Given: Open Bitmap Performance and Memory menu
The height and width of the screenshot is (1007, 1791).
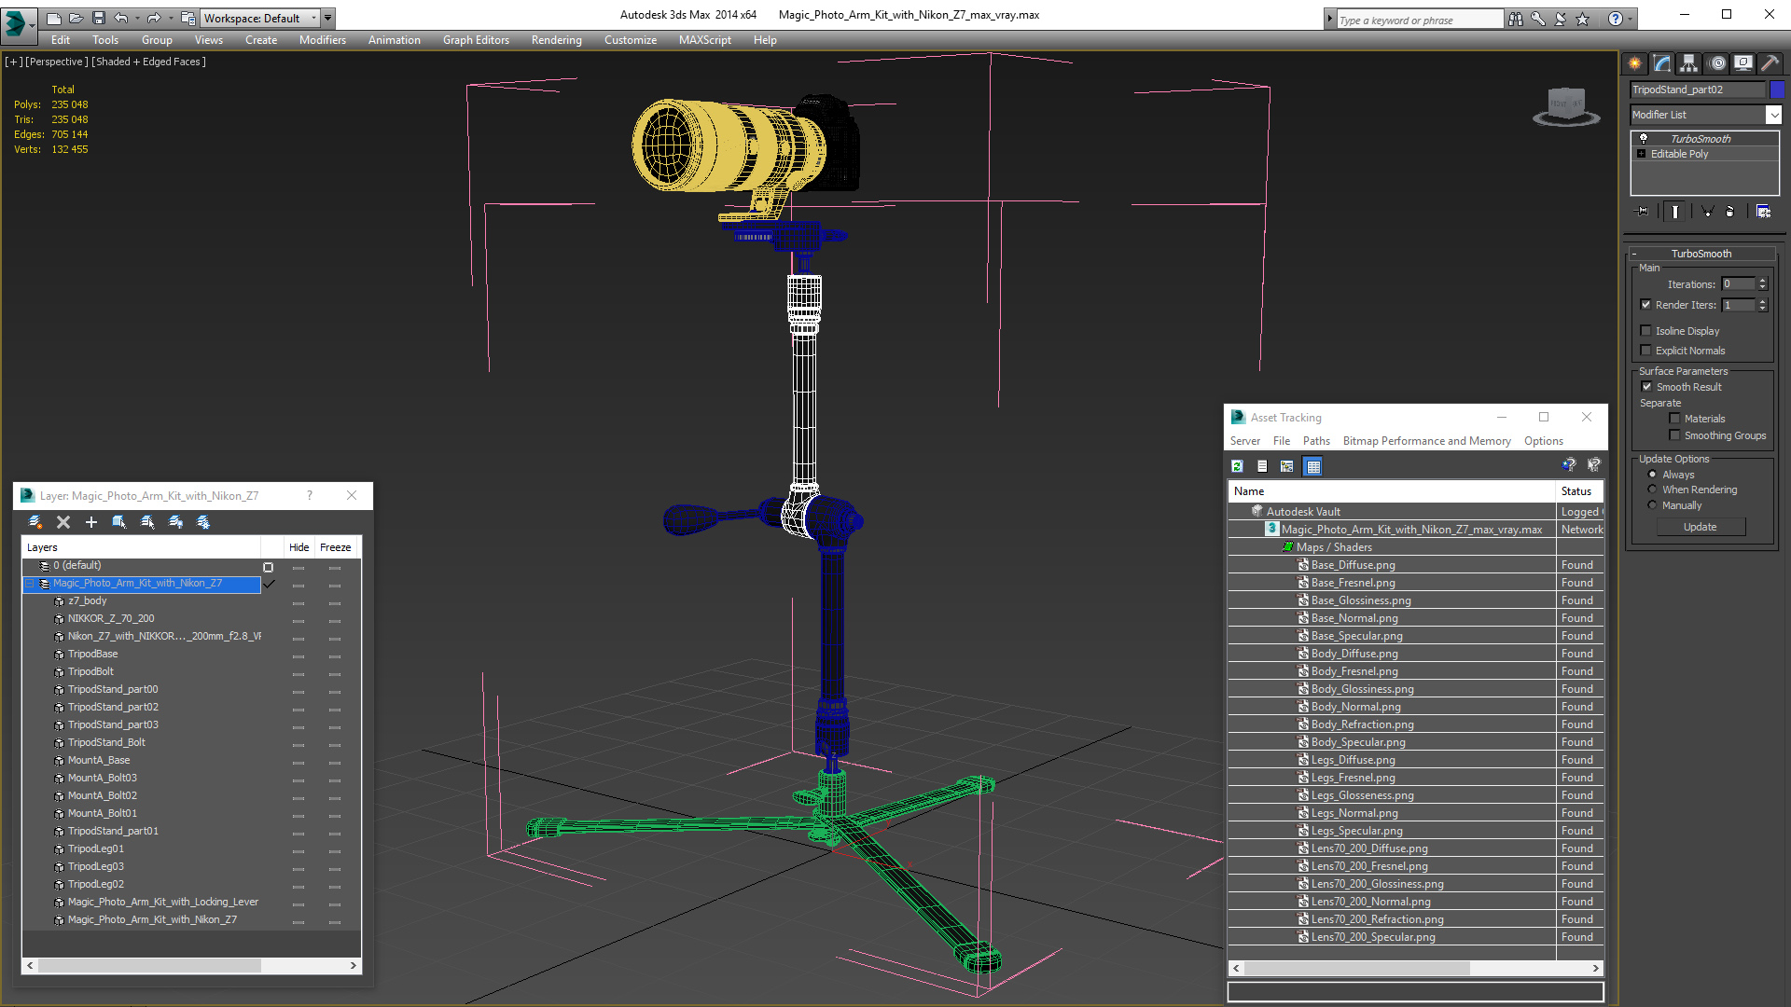Looking at the screenshot, I should pos(1426,441).
